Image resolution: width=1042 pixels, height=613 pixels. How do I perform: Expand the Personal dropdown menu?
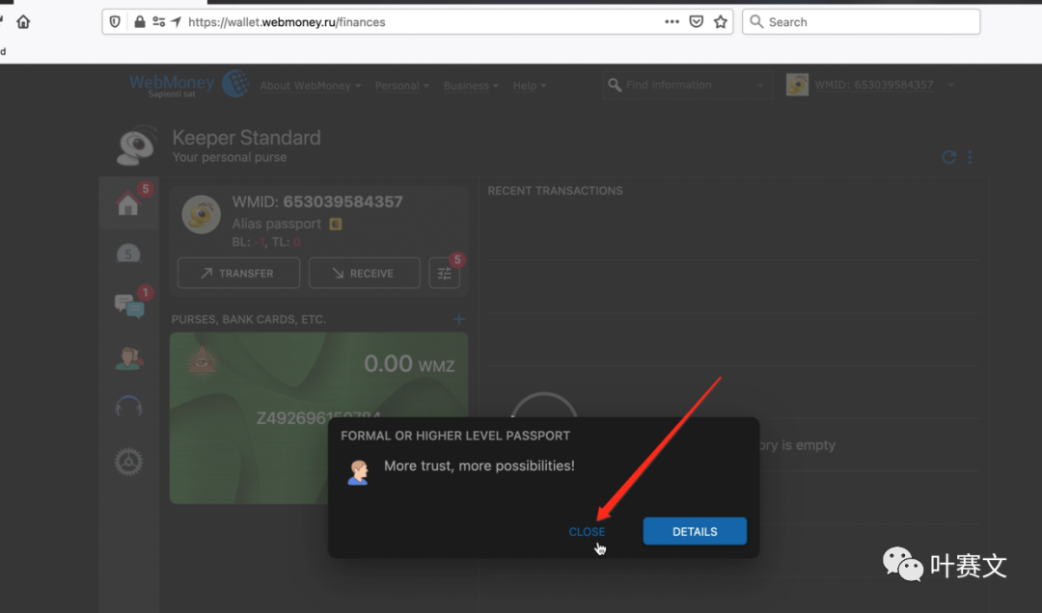(401, 86)
